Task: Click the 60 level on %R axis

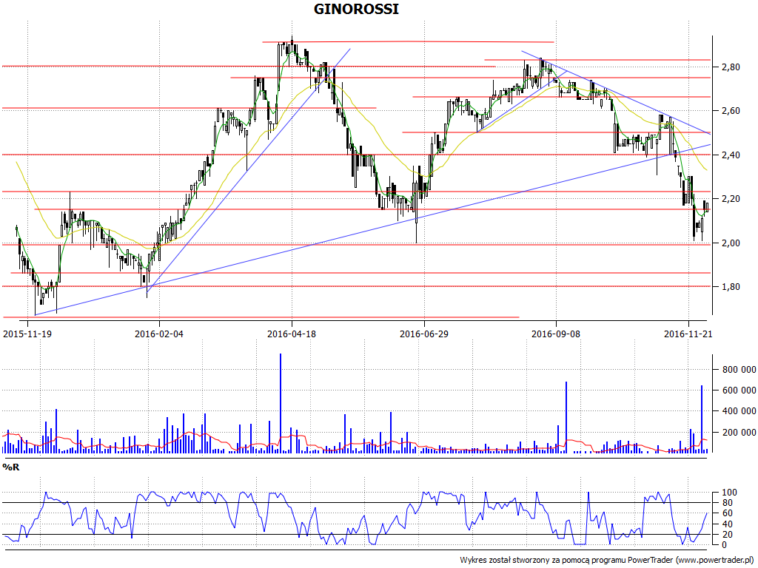Action: [x=727, y=513]
